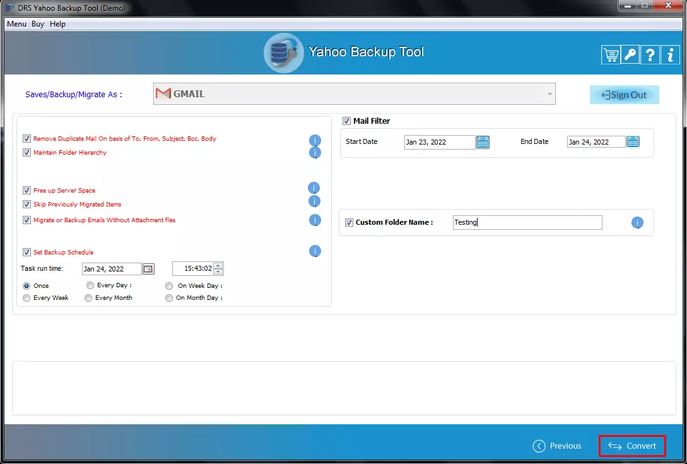The height and width of the screenshot is (464, 687).
Task: Show info for Migrate Without Attachment files
Action: pyautogui.click(x=315, y=220)
